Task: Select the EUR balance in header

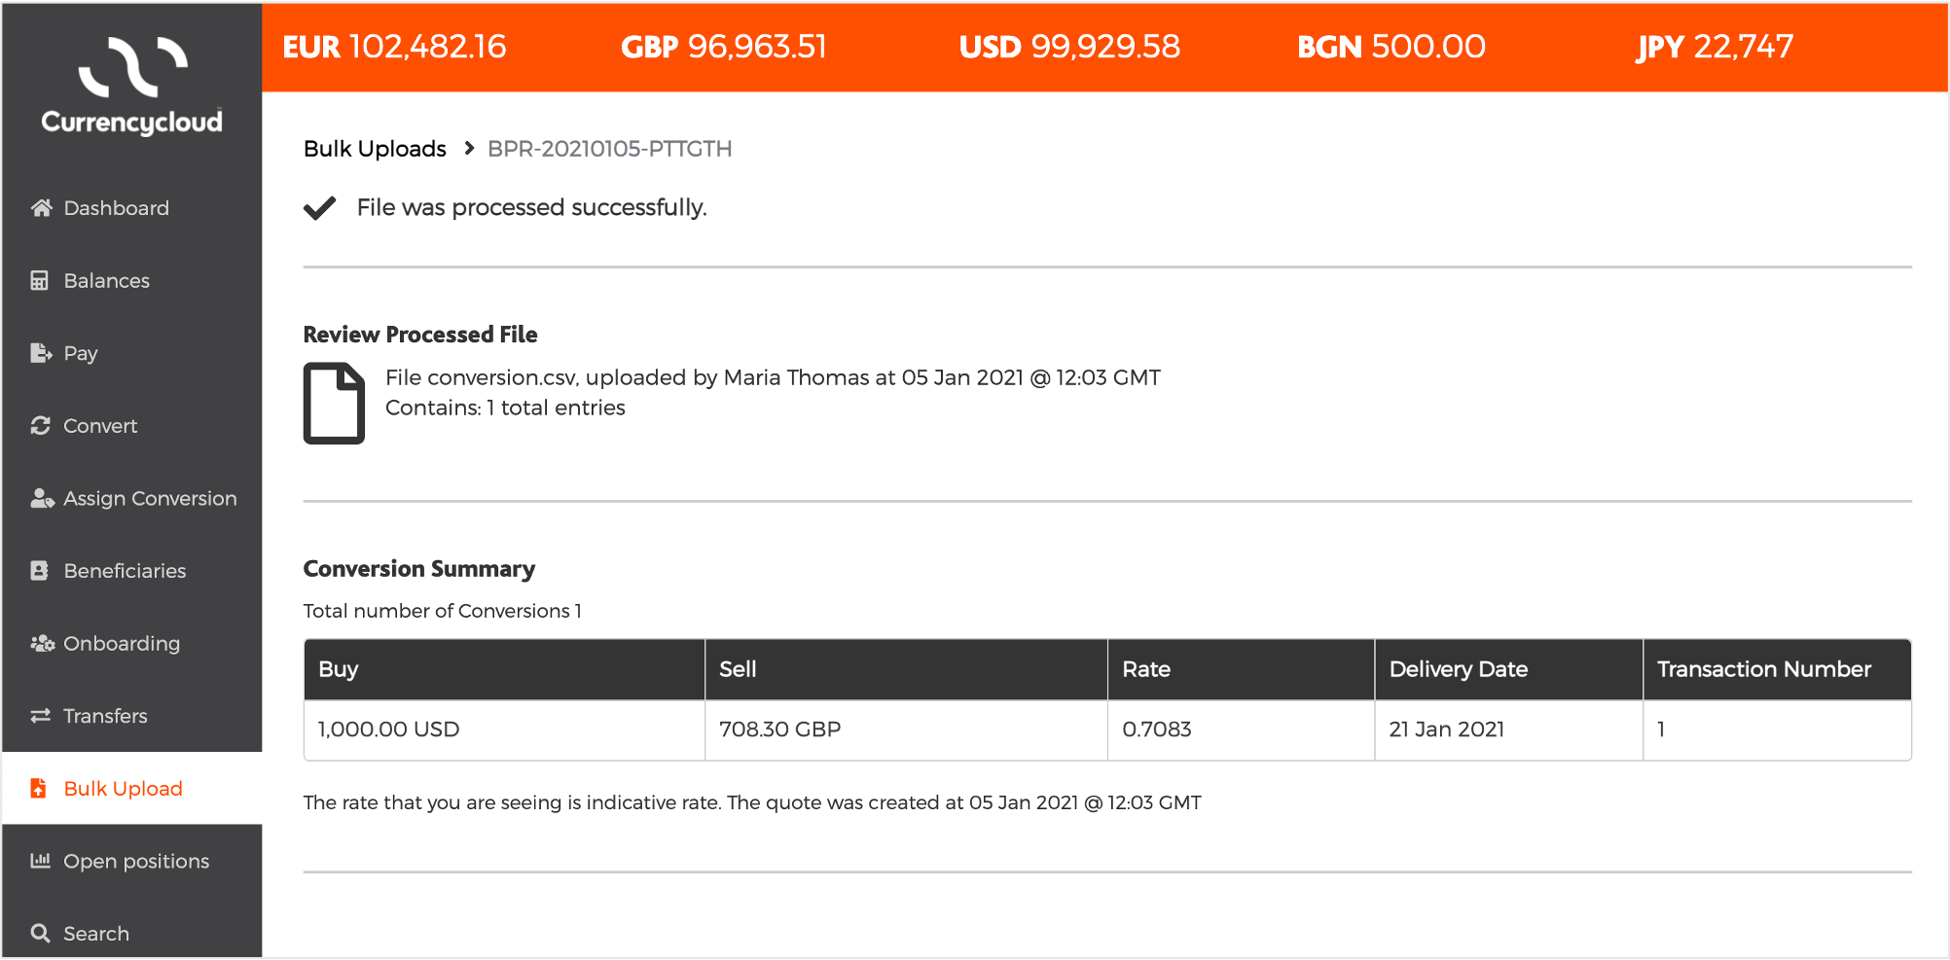Action: (x=394, y=47)
